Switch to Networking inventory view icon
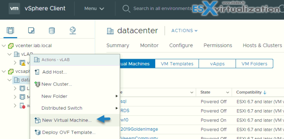The width and height of the screenshot is (284, 139). pos(73,30)
